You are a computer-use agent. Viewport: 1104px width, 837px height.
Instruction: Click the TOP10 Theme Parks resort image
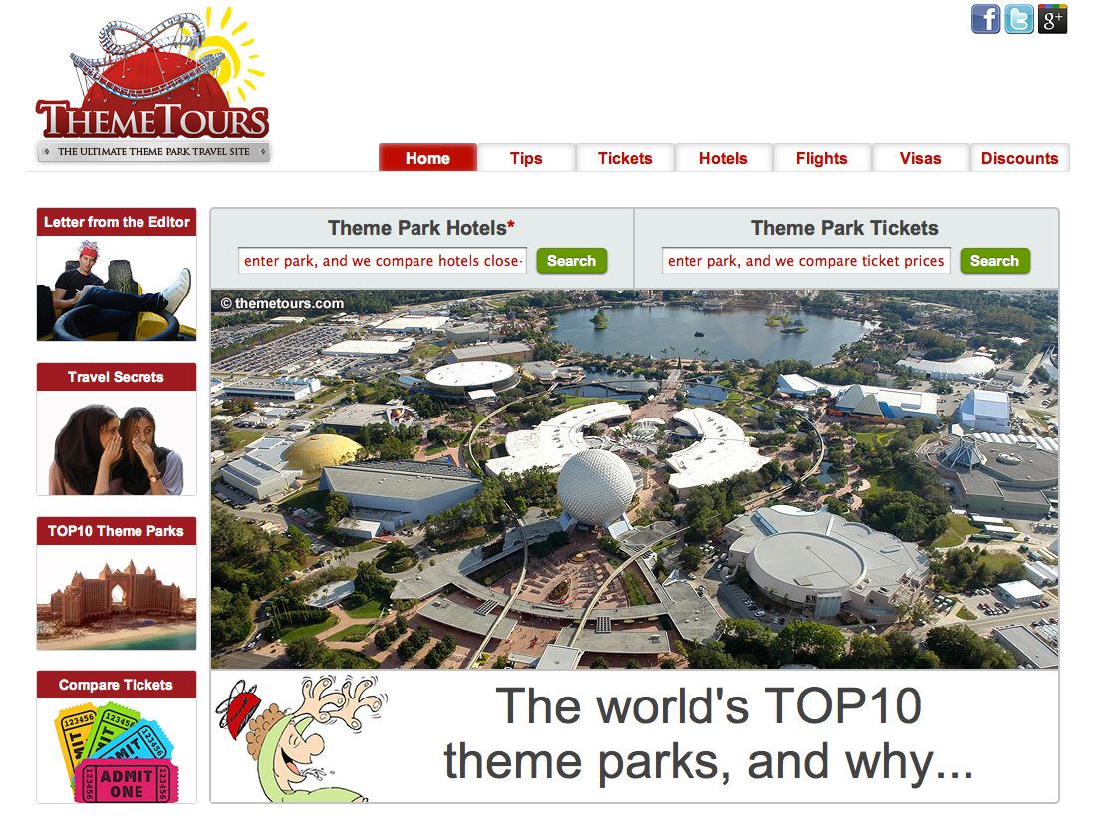[117, 596]
